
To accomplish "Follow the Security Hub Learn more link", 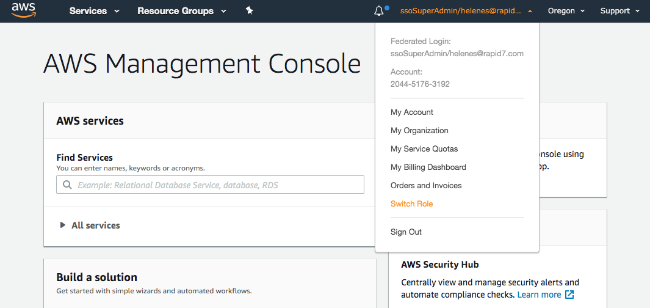I will (539, 295).
